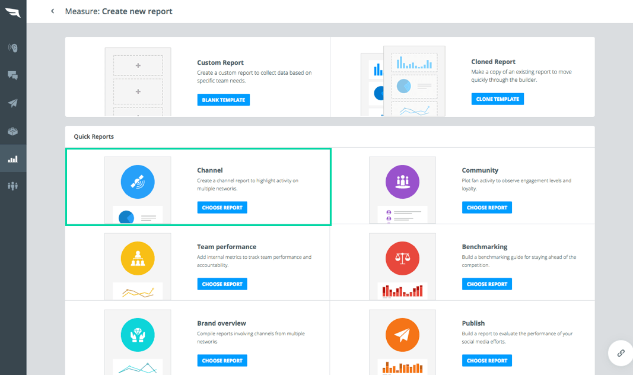Screen dimensions: 633x375
Task: Click the teal Brand overview diamond icon
Action: (x=138, y=335)
